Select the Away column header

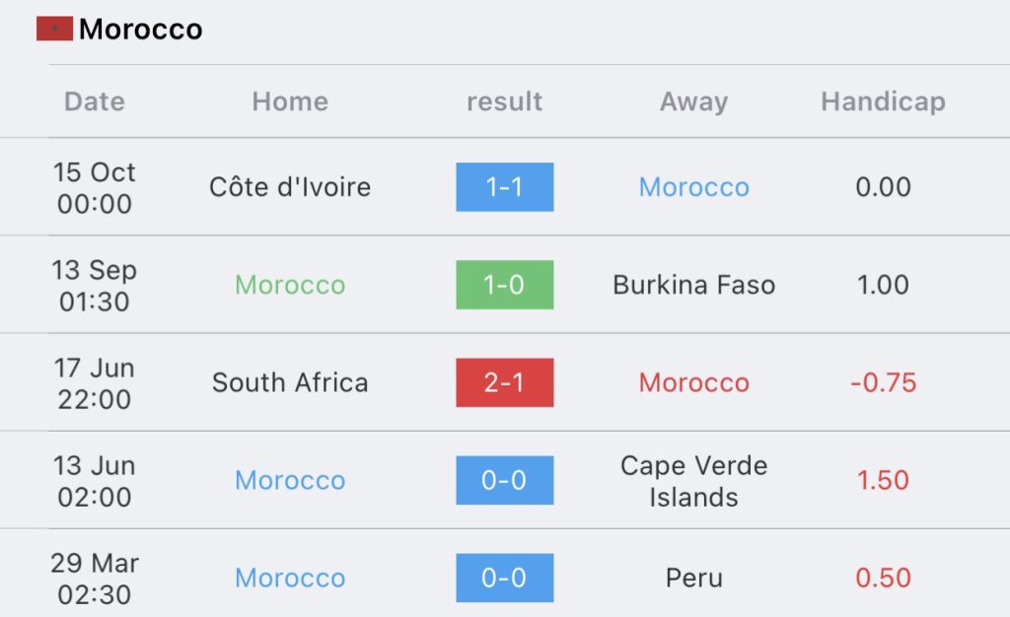tap(693, 102)
